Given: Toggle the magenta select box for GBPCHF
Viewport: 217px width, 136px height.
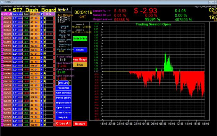Looking at the screenshot, I should click(2, 85).
